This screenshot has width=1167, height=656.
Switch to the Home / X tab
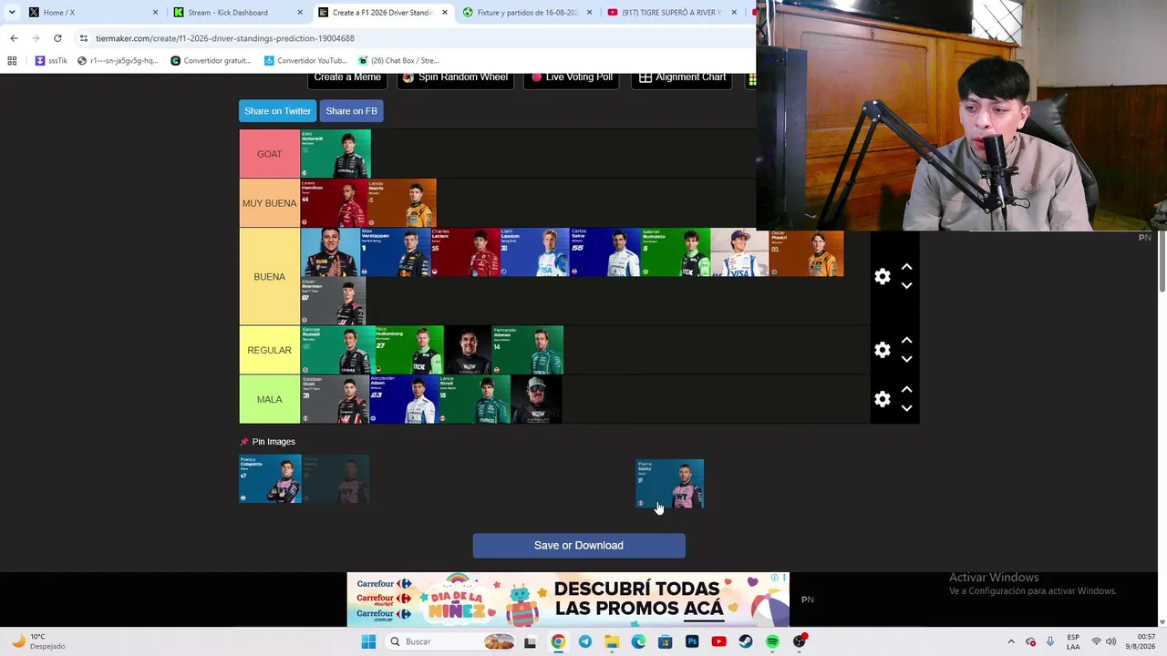tap(87, 13)
